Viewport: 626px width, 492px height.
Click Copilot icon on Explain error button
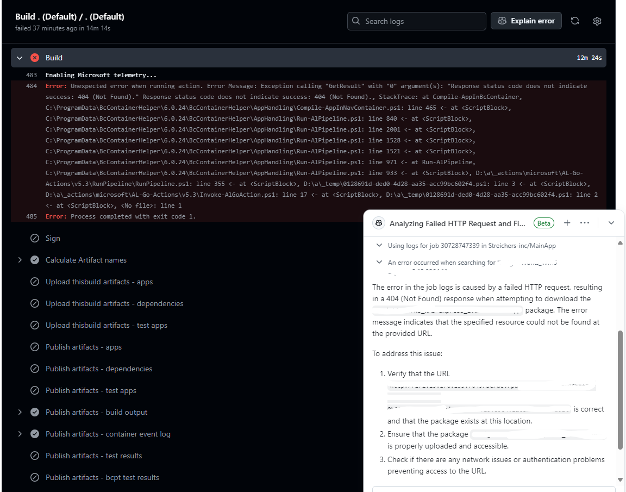(502, 21)
